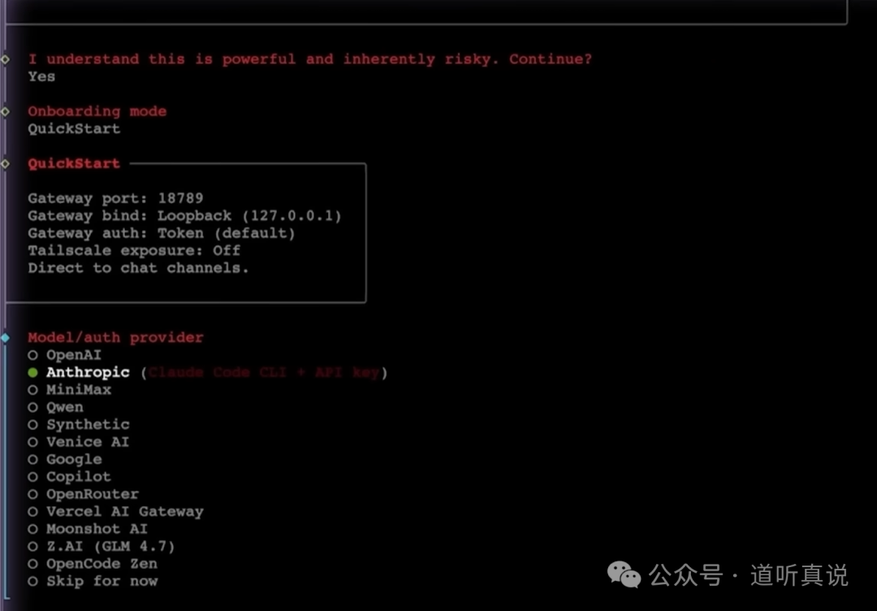Image resolution: width=877 pixels, height=611 pixels.
Task: Select OpenRouter in the provider list
Action: (x=84, y=493)
